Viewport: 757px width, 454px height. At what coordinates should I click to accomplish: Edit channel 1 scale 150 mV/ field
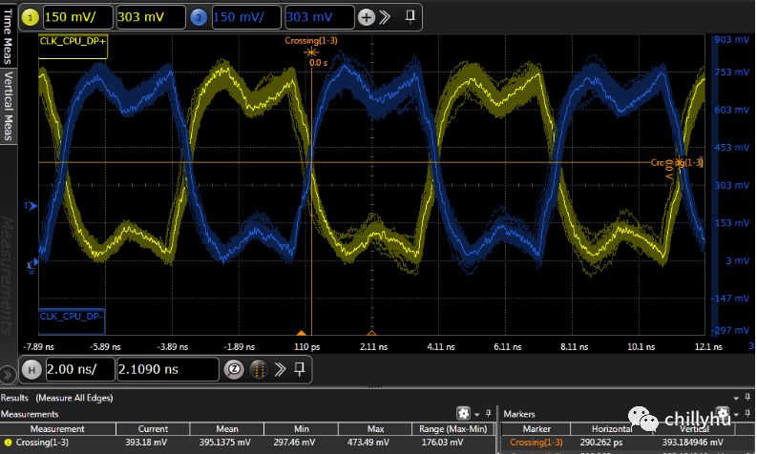[76, 17]
